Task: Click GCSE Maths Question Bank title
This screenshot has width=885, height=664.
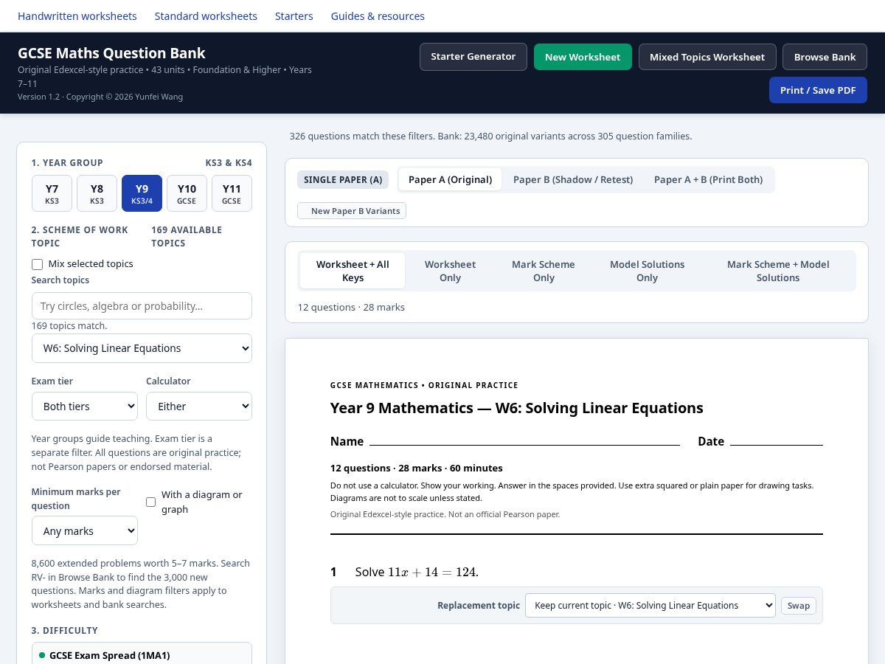Action: (111, 53)
